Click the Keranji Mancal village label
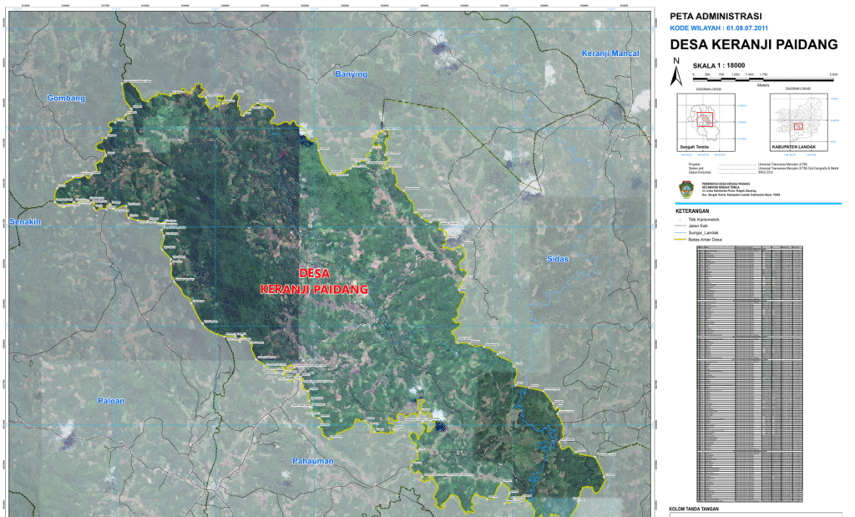Viewport: 855px width, 517px height. coord(610,53)
